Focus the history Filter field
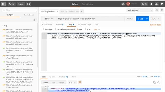Image resolution: width=165 pixels, height=92 pixels. click(19, 10)
